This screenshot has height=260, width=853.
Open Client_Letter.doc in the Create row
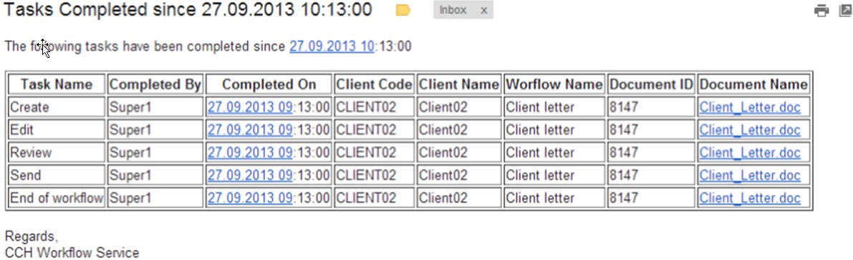(x=750, y=107)
